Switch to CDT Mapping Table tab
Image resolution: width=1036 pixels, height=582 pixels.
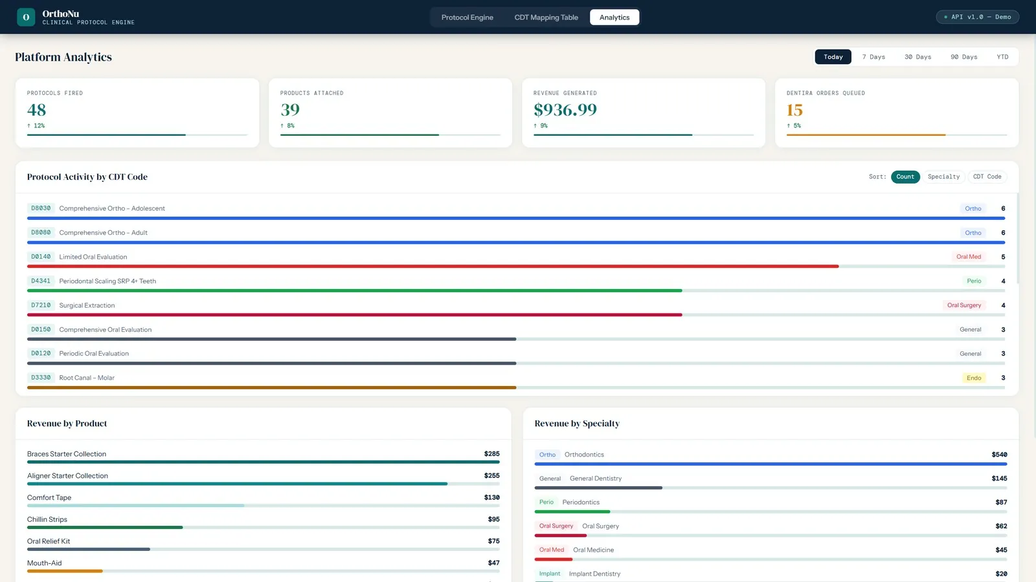click(546, 17)
